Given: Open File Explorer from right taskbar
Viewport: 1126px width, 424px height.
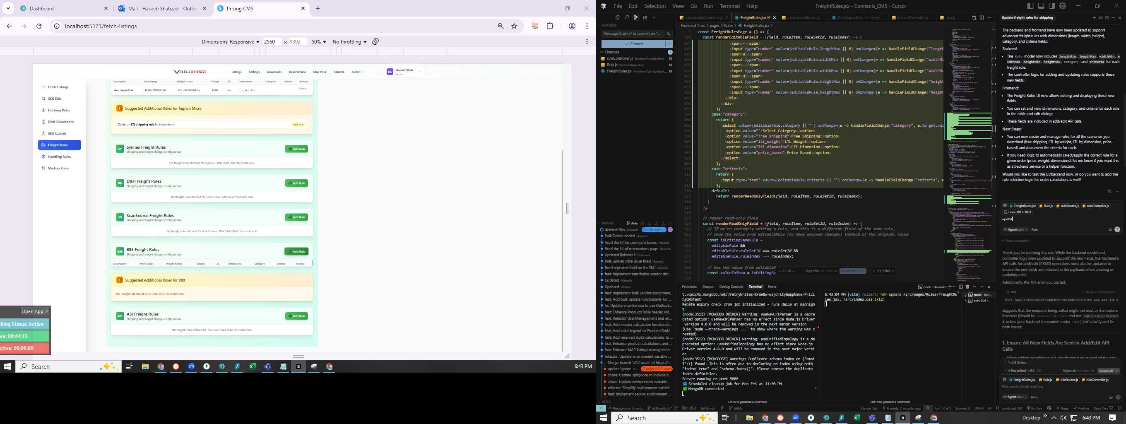Looking at the screenshot, I should point(749,418).
